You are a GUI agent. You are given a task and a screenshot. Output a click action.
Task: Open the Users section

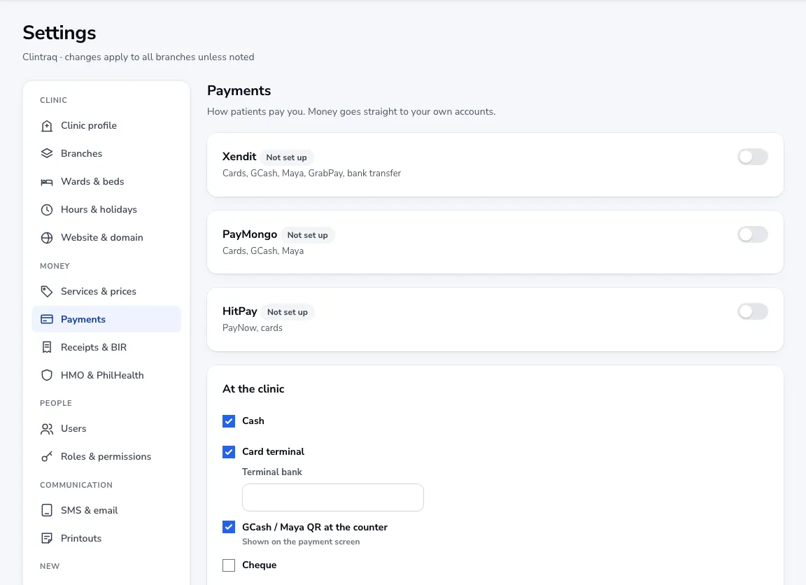[106, 429]
